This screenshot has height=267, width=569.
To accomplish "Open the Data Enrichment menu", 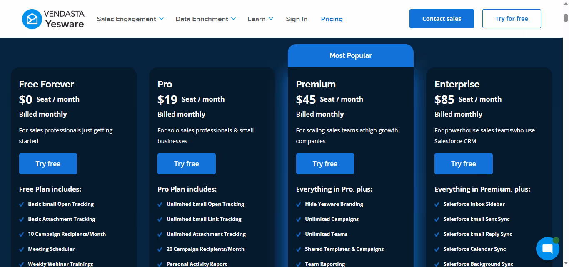I will point(202,19).
